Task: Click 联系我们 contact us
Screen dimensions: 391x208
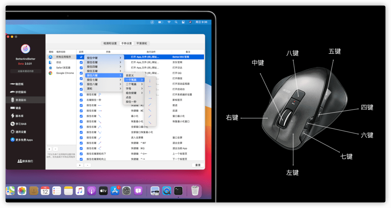Action: point(25,161)
